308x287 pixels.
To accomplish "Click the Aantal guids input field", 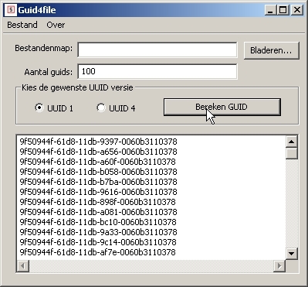I will click(x=157, y=71).
